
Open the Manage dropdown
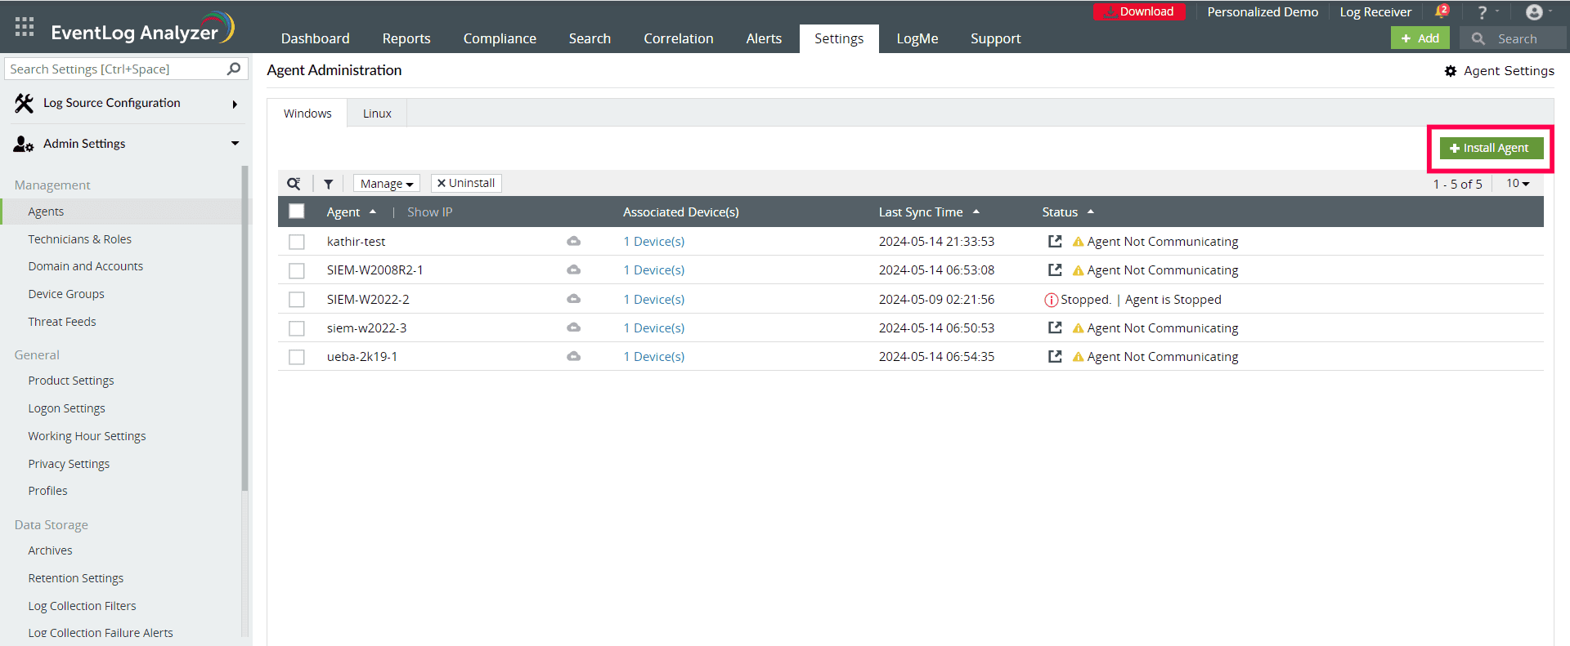387,184
